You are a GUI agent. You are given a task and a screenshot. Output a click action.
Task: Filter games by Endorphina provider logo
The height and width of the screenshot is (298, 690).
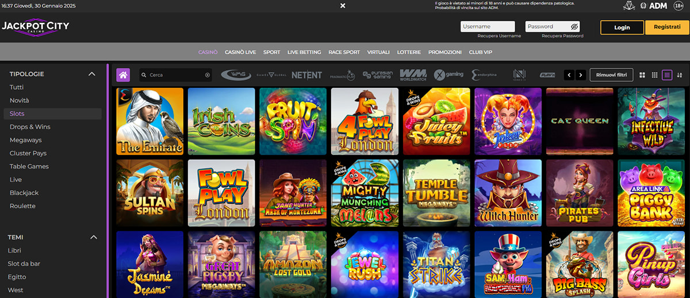[485, 75]
